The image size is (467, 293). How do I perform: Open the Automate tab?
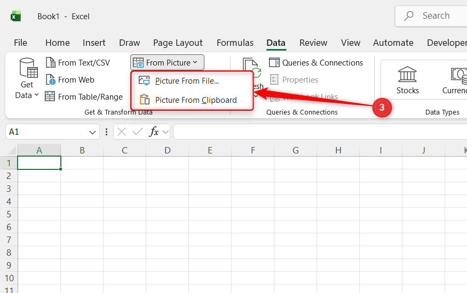point(393,43)
